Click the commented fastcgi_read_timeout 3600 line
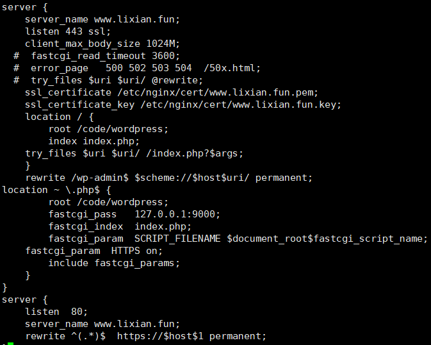431x345 pixels. point(97,56)
